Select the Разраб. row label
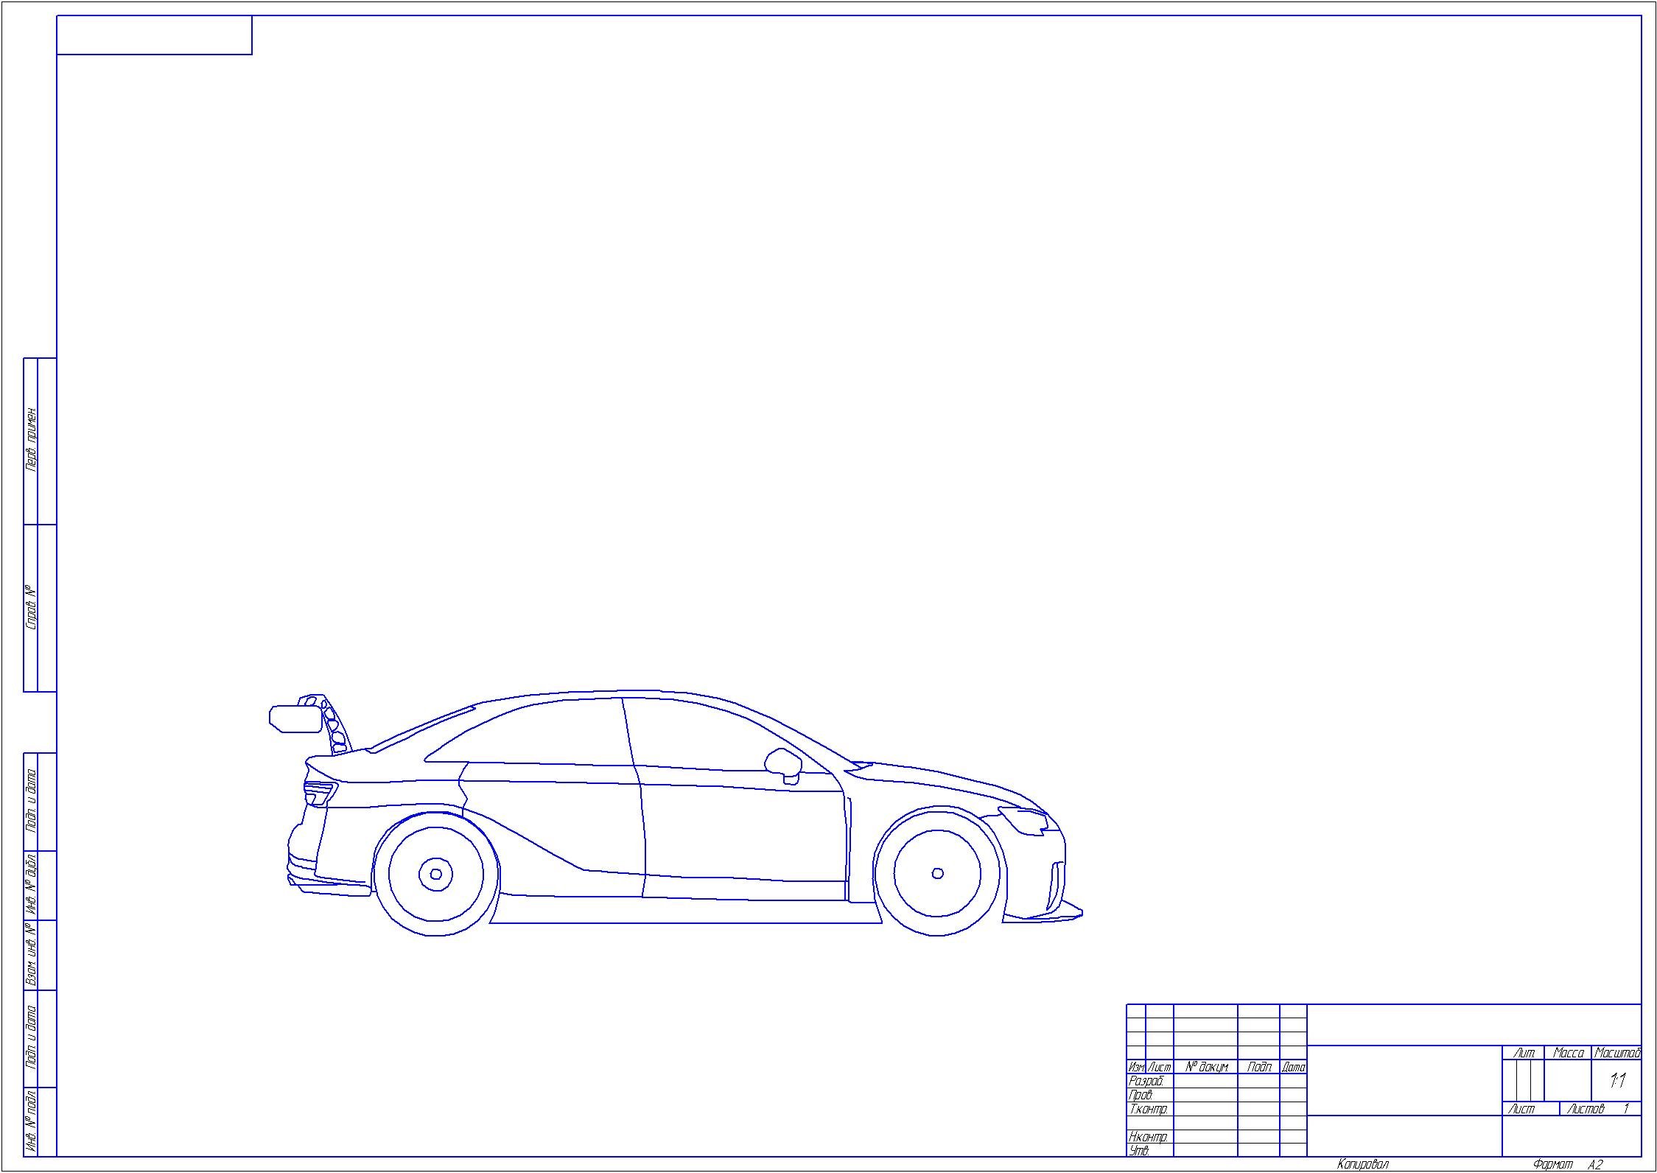The height and width of the screenshot is (1173, 1657). [1146, 1081]
